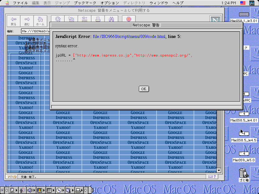
Task: Open the application menu icon at top right
Action: coord(252,3)
